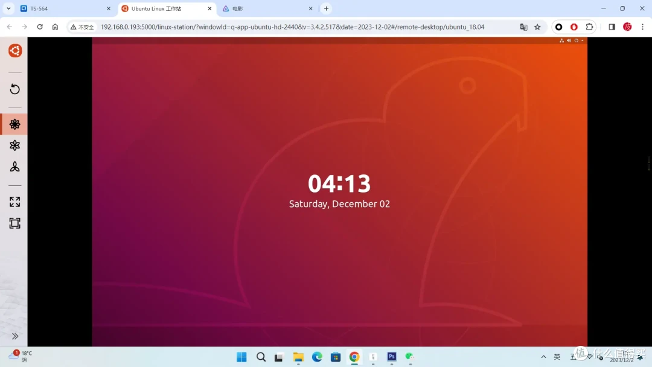Bookmark this page with the star
The width and height of the screenshot is (652, 367).
[x=538, y=27]
